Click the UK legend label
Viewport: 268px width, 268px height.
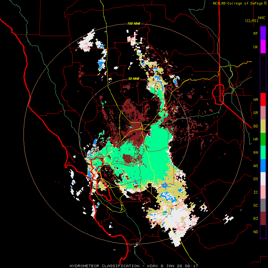pyautogui.click(x=255, y=47)
